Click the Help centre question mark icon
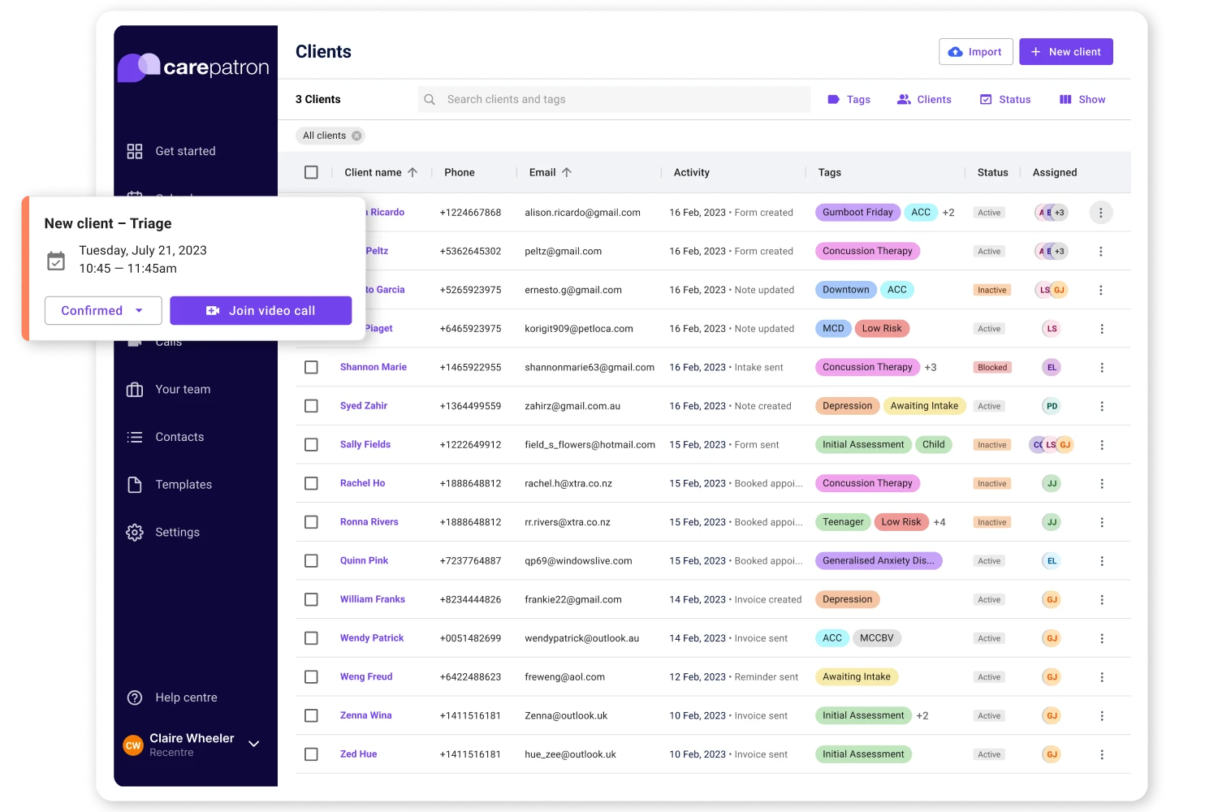Screen dimensions: 1218x812 coord(135,697)
